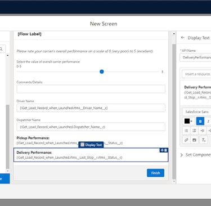Click the API Name field
The height and width of the screenshot is (206, 211).
click(195, 57)
